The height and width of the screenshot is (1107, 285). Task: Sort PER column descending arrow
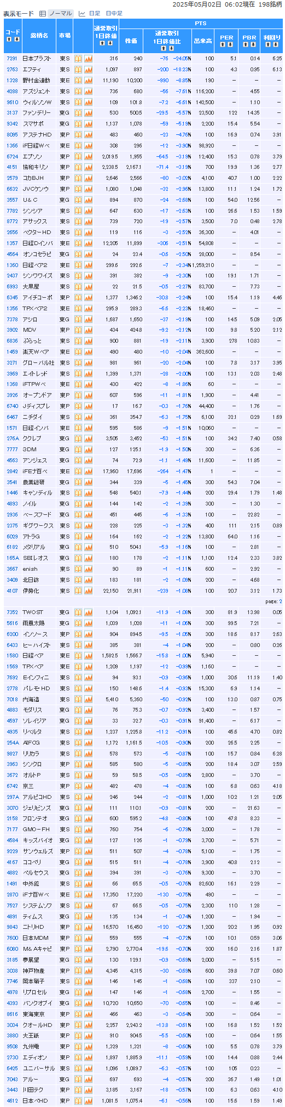pos(230,44)
